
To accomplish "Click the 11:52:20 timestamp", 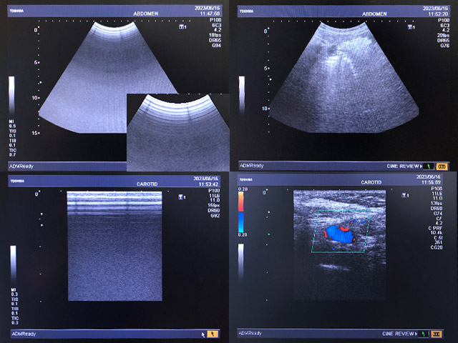I will pyautogui.click(x=438, y=14).
